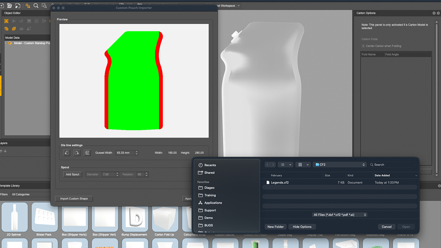
Task: Click the marquee zoom toolbar icon
Action: [44, 6]
